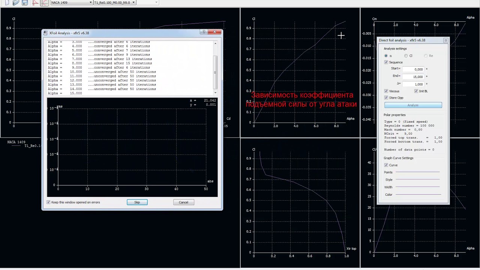
Task: Click the 'Mach number = 0,00' text
Action: pyautogui.click(x=403, y=130)
